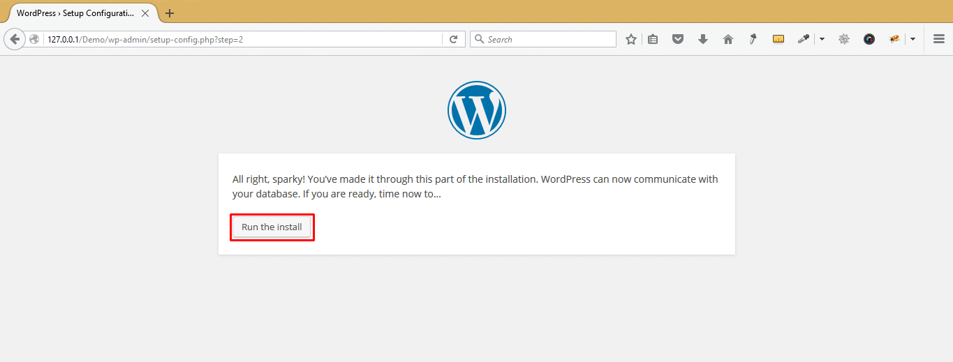Go to the browser Home page
The height and width of the screenshot is (362, 953).
point(728,40)
